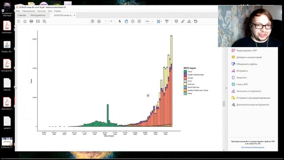284x160 pixels.
Task: Add a sticky note comment with speech bubble icon
Action: 176,21
